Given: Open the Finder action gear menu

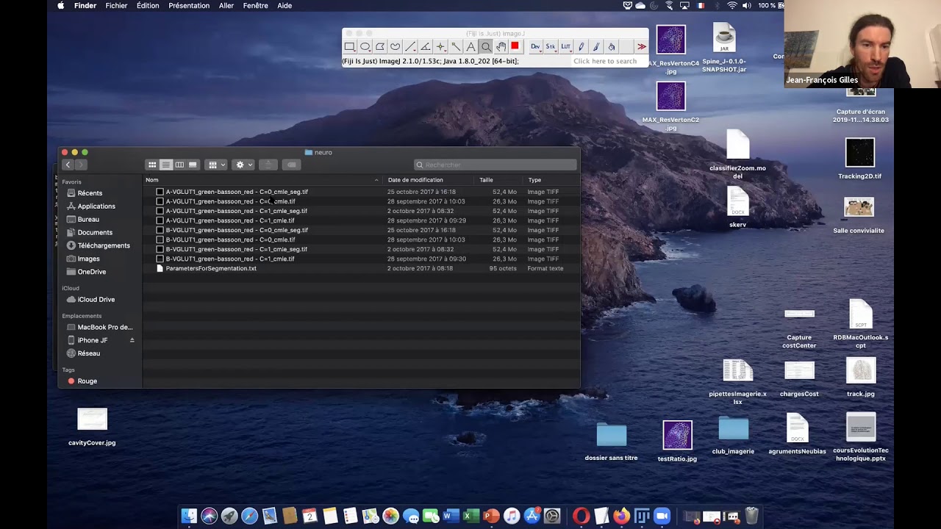Looking at the screenshot, I should coord(243,165).
